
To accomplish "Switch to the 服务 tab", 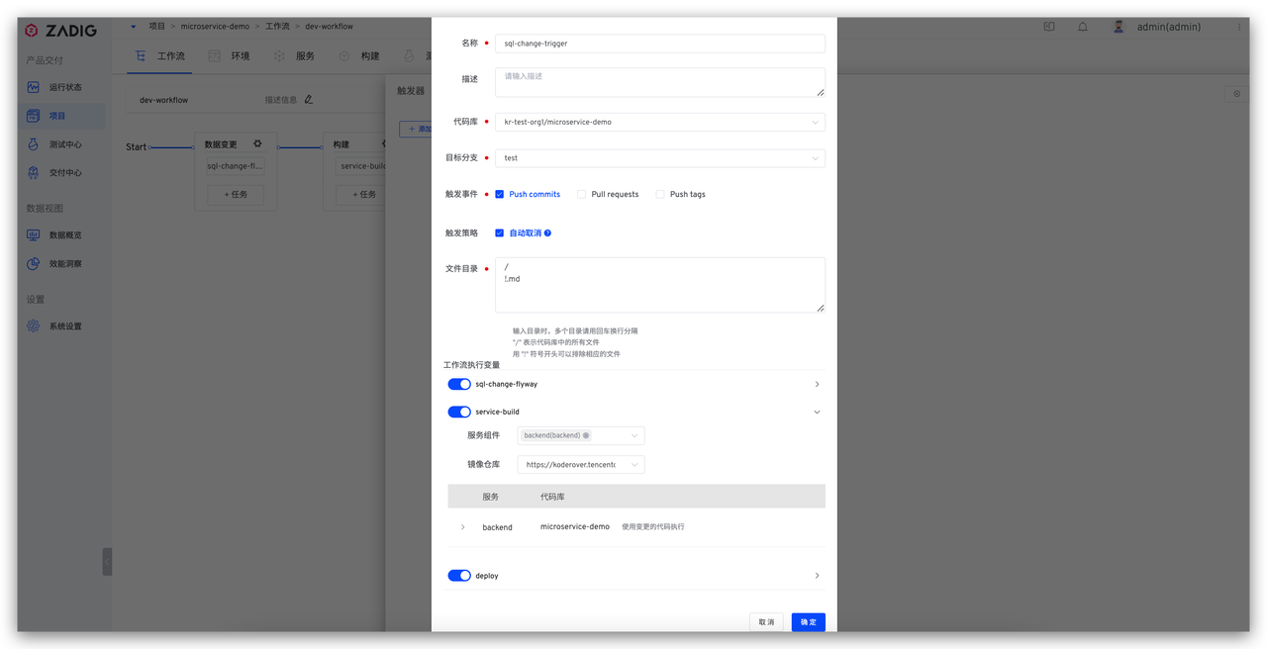I will tap(294, 56).
